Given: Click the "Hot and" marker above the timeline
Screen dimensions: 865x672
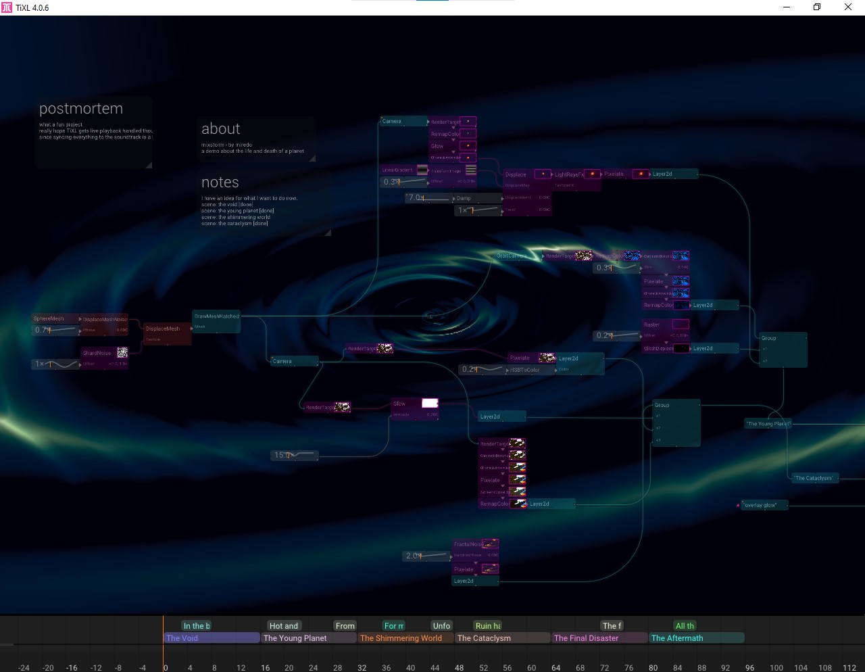Looking at the screenshot, I should pyautogui.click(x=284, y=626).
